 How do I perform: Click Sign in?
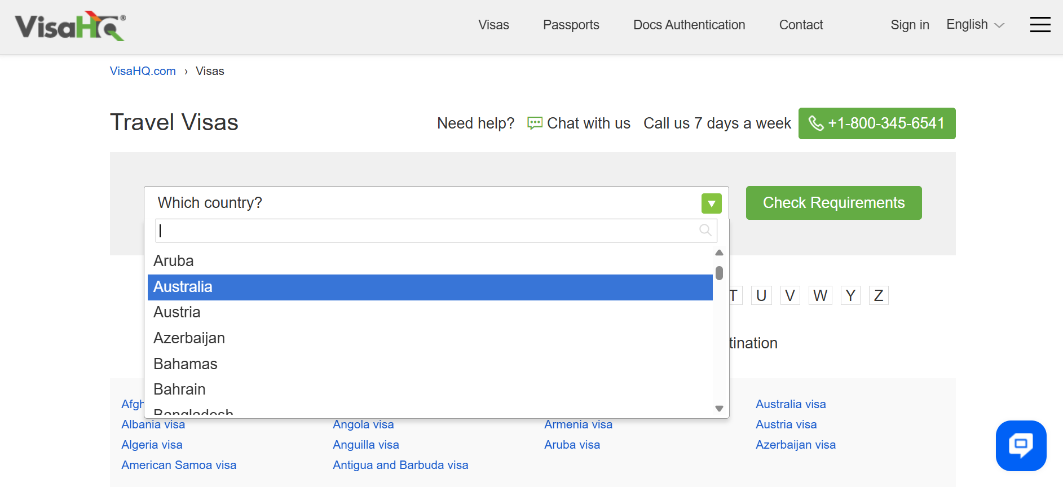(910, 25)
